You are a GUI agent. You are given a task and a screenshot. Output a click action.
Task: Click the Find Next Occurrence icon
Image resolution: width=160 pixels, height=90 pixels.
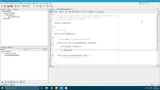coord(74,12)
